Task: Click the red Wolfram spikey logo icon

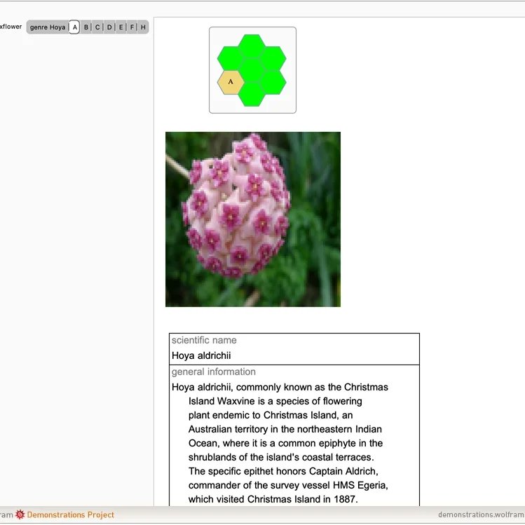Action: (x=20, y=514)
